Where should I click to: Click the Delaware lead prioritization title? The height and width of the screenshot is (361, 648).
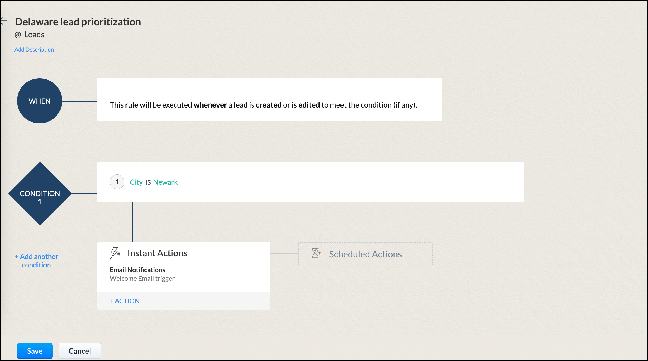coord(78,22)
